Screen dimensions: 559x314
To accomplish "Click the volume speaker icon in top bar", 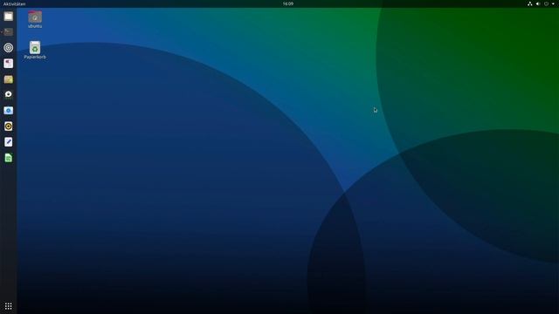I will [538, 3].
